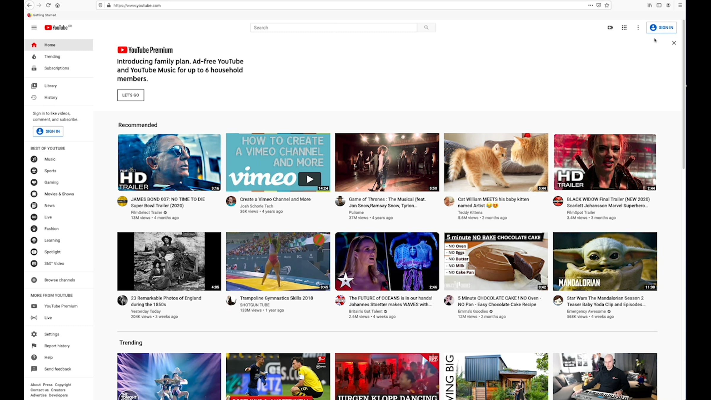Open Subscriptions in the sidebar
The height and width of the screenshot is (400, 711).
pos(59,68)
